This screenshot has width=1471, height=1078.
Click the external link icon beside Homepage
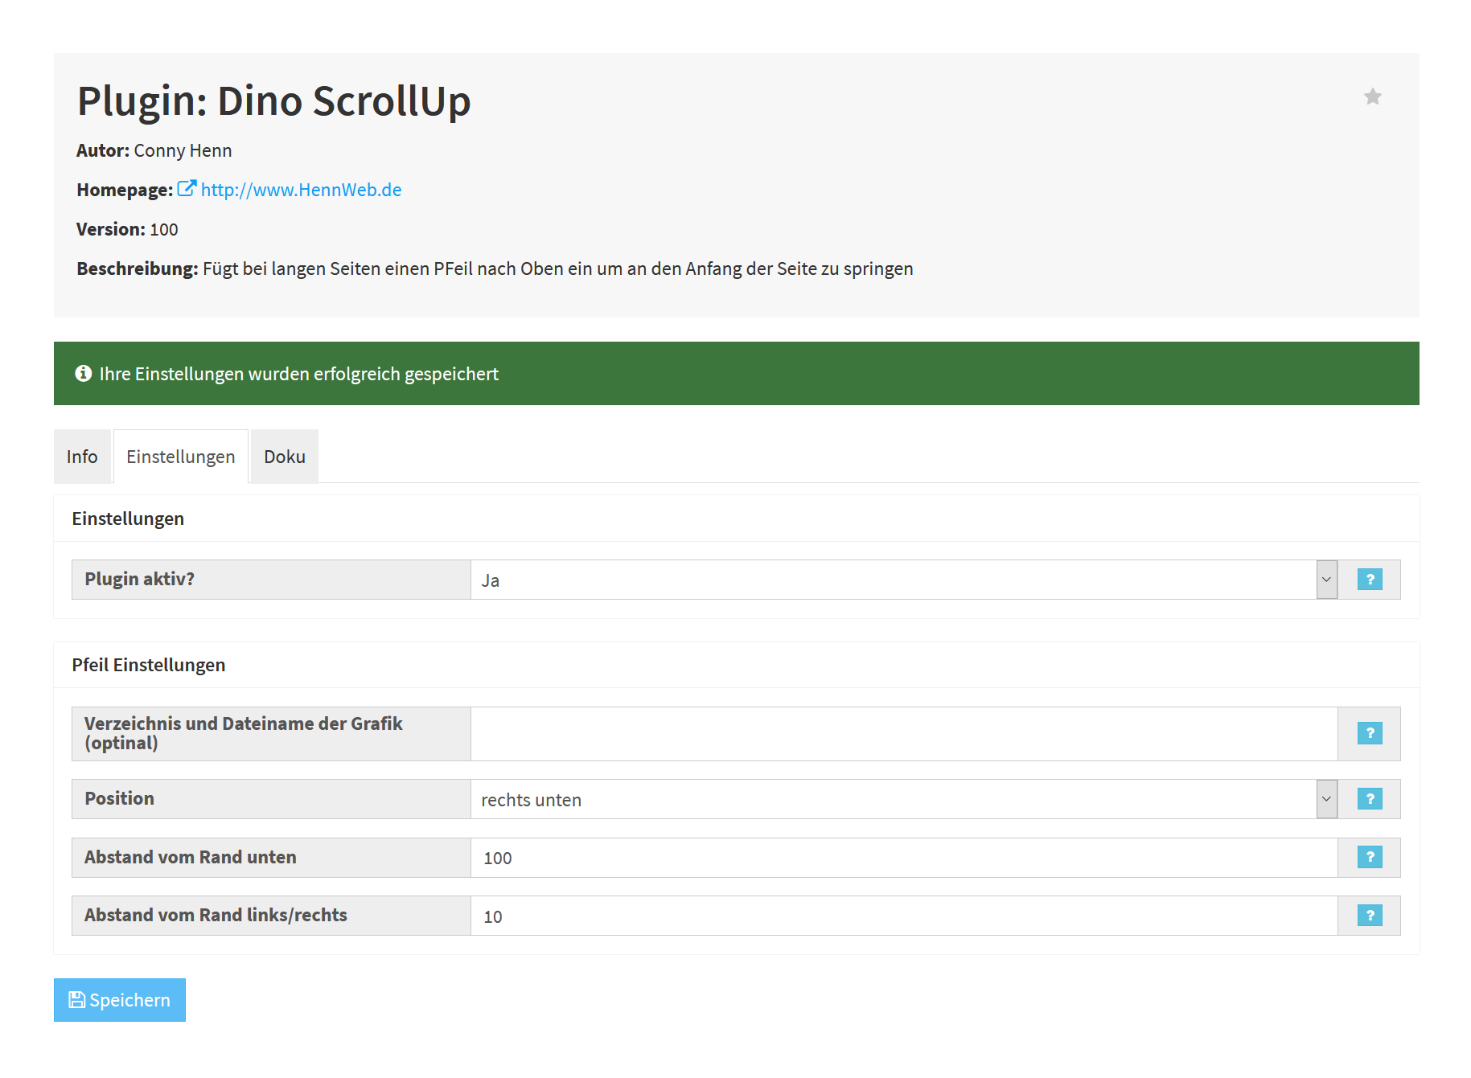click(x=187, y=189)
